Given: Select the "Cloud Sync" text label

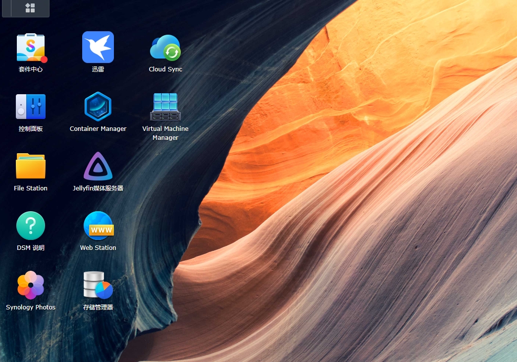Looking at the screenshot, I should (165, 69).
